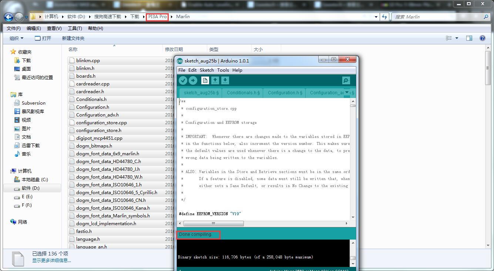This screenshot has width=494, height=271.
Task: Expand the 组织 dropdown in Explorer toolbar
Action: (16, 38)
